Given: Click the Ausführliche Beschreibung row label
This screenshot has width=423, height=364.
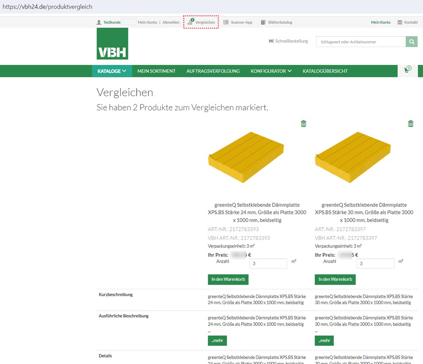Looking at the screenshot, I should tap(124, 316).
